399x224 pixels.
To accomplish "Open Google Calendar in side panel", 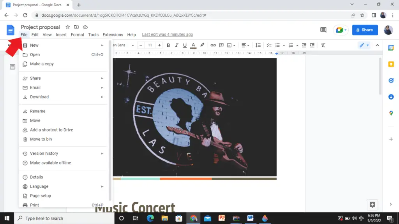I will point(391,48).
